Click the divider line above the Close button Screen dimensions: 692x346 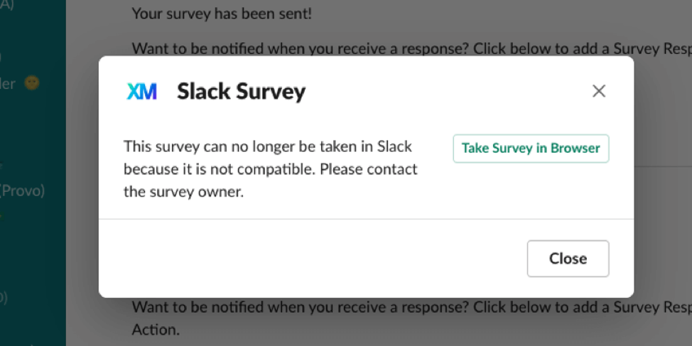pos(367,219)
